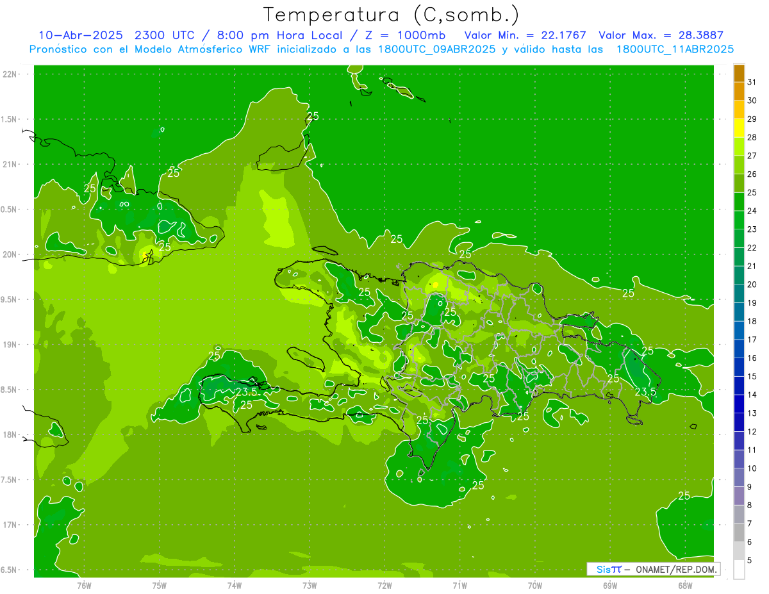Pick the amber swatch between 29 and 30

point(739,110)
